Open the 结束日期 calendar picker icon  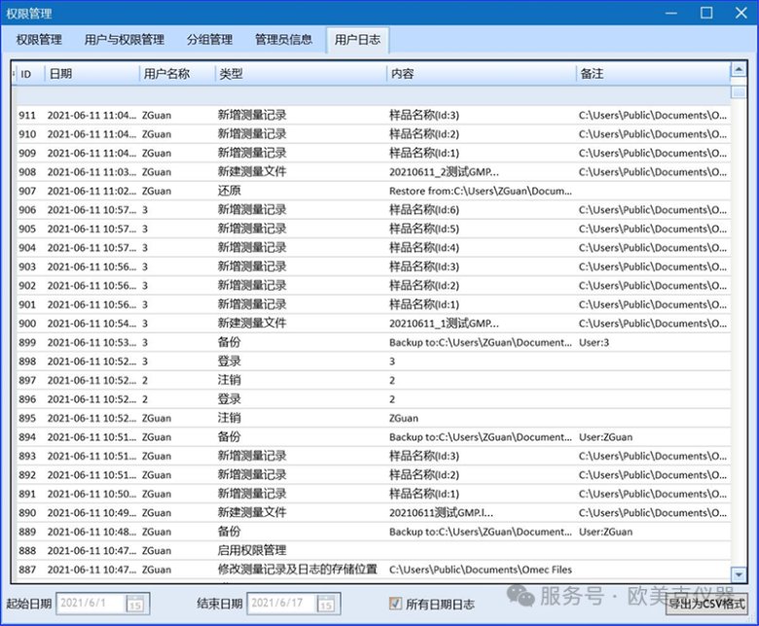[x=326, y=604]
